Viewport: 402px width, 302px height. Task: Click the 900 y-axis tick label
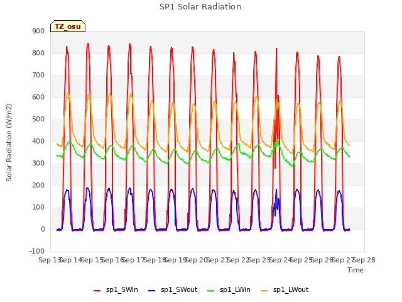coord(38,31)
